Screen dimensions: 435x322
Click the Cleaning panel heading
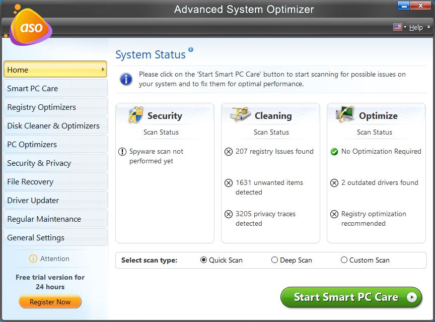[x=273, y=116]
